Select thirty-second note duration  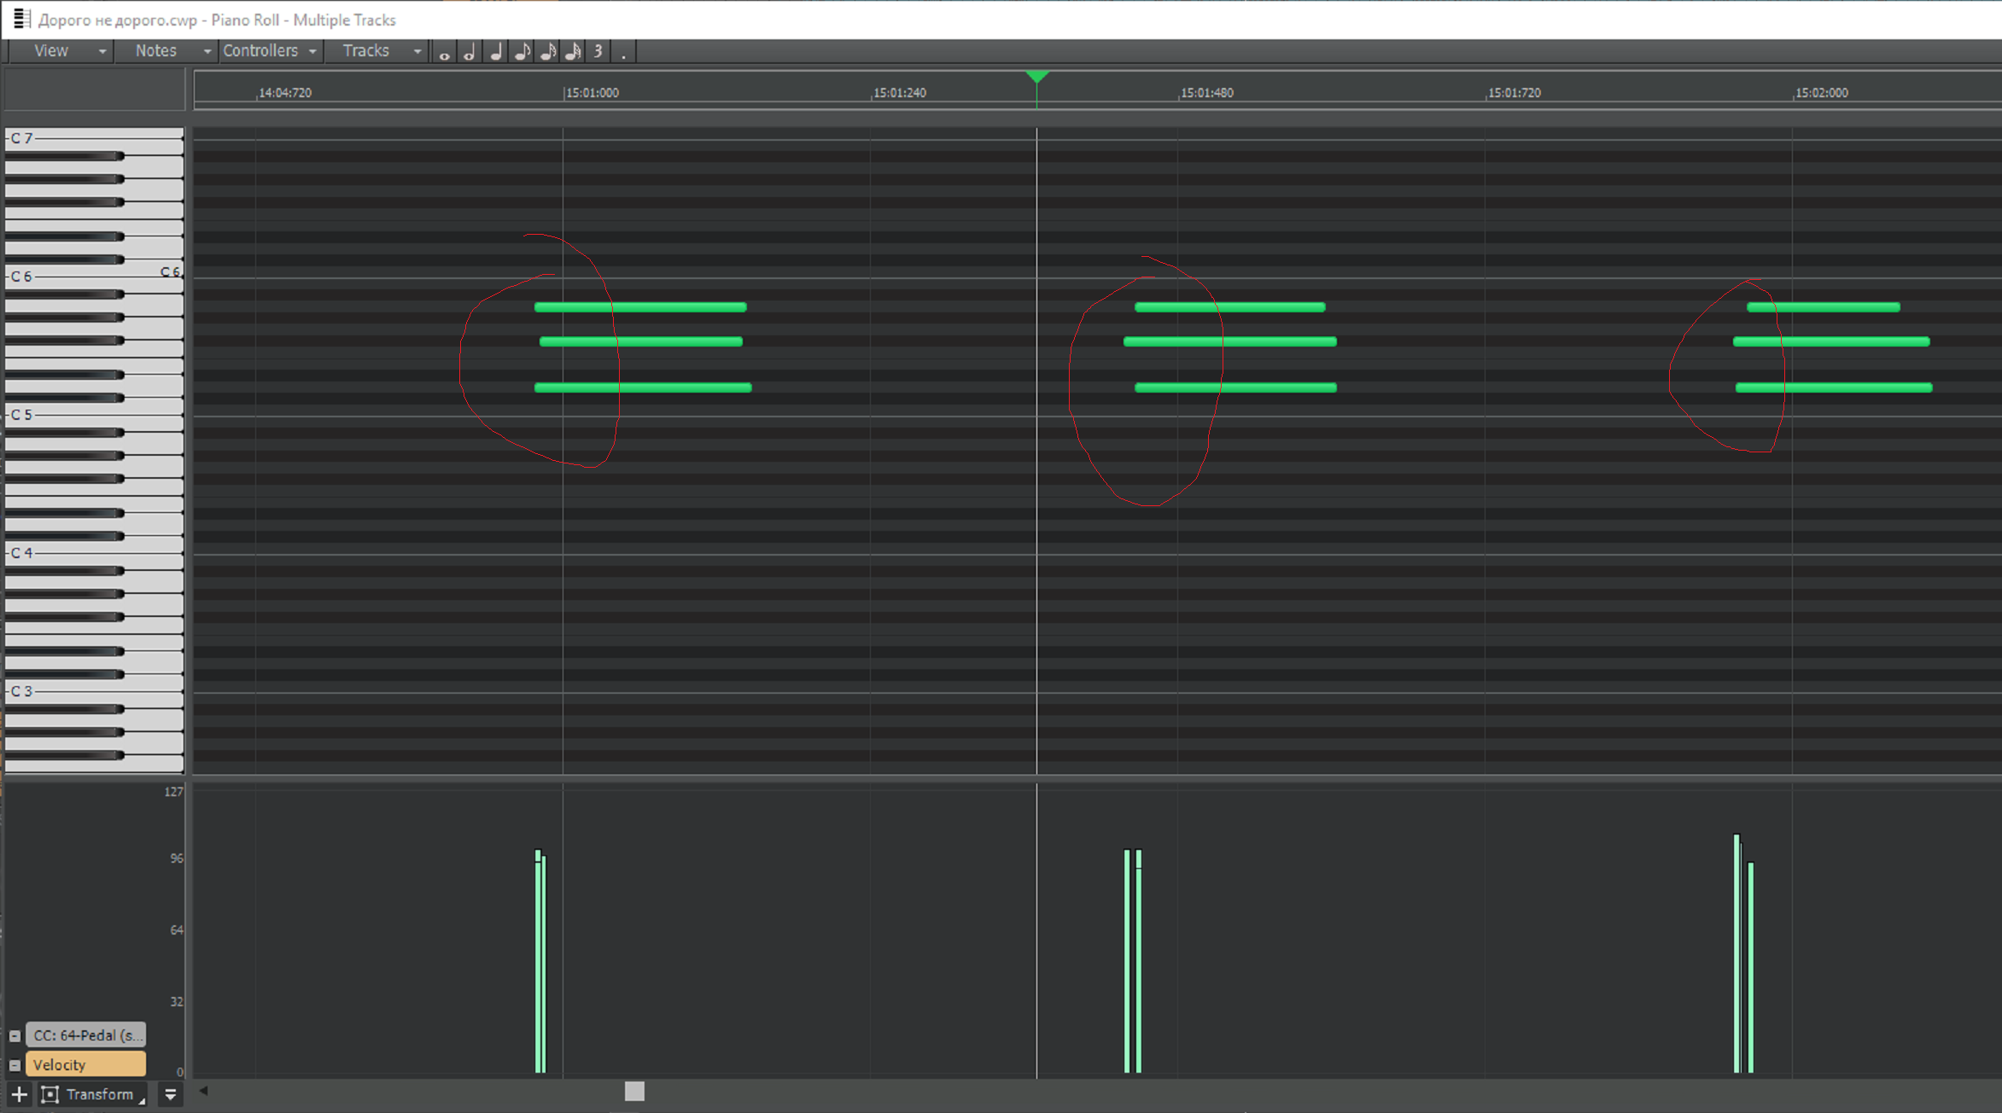(x=574, y=53)
